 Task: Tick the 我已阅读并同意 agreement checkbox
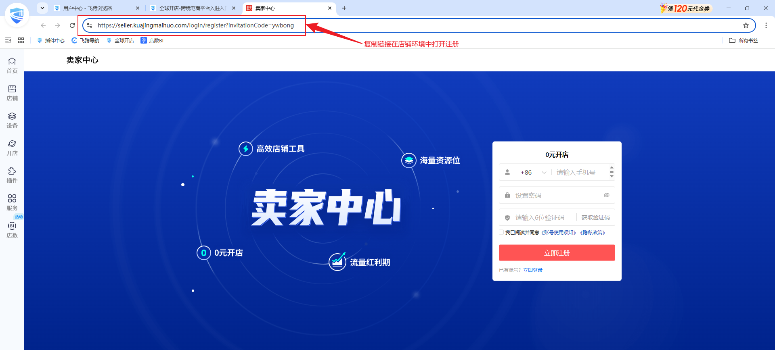pos(501,232)
